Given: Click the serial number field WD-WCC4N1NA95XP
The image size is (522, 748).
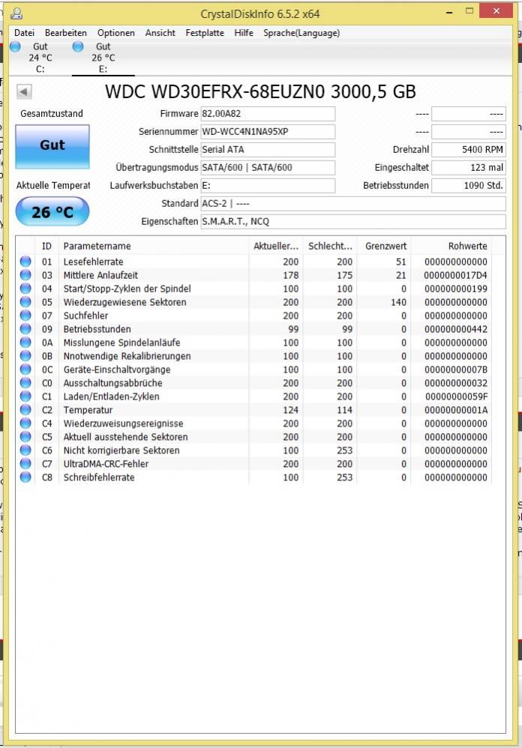Looking at the screenshot, I should (x=268, y=132).
